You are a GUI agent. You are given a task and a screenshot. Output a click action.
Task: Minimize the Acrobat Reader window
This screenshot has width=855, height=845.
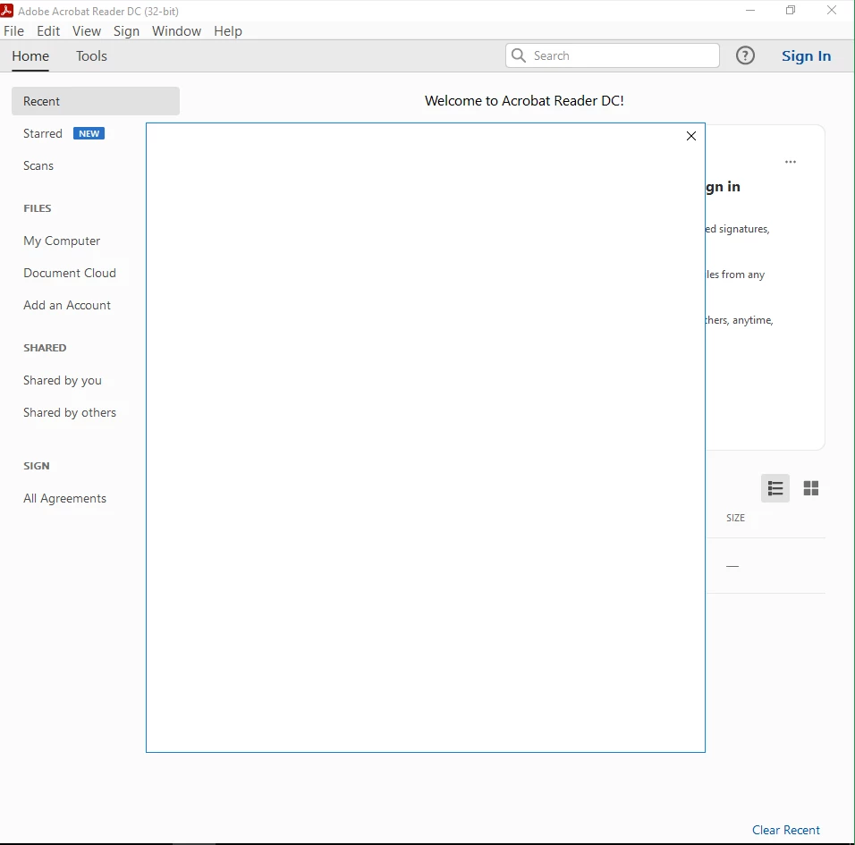coord(750,11)
